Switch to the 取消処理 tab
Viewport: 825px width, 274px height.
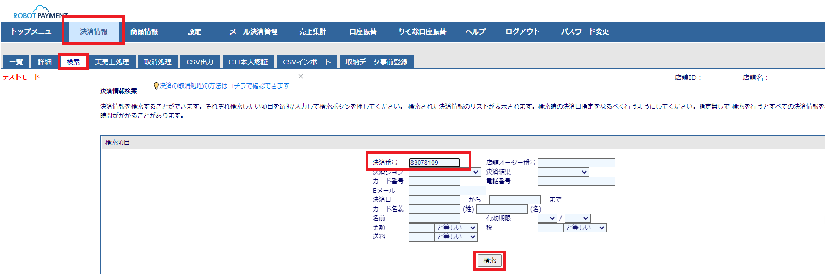coord(158,62)
